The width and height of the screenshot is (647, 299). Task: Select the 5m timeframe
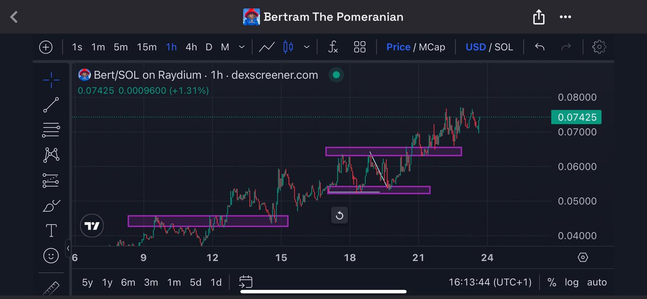[x=121, y=47]
